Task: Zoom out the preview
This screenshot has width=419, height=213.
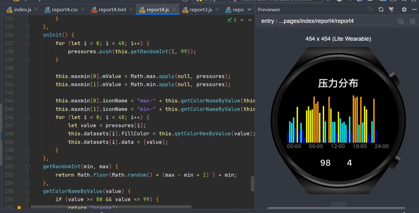Action: click(x=401, y=21)
